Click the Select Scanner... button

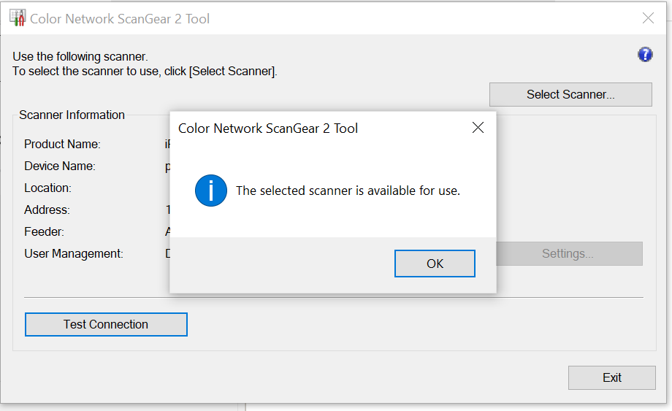pyautogui.click(x=570, y=95)
